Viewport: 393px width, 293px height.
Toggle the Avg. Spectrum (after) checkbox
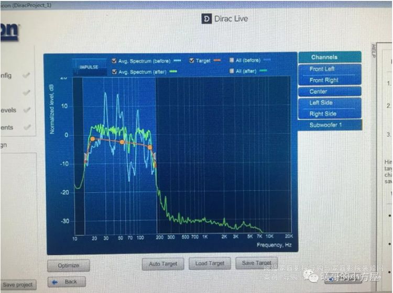114,72
